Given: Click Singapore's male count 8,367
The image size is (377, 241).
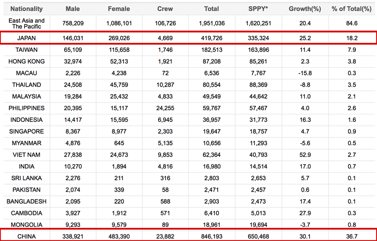Looking at the screenshot, I should [x=73, y=131].
